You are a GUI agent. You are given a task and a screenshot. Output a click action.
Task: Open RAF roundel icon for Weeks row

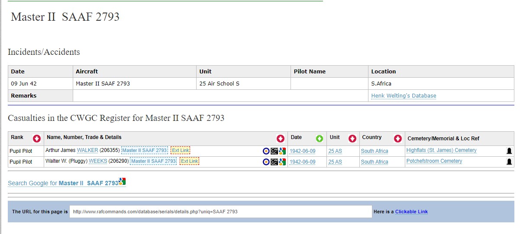coord(266,162)
